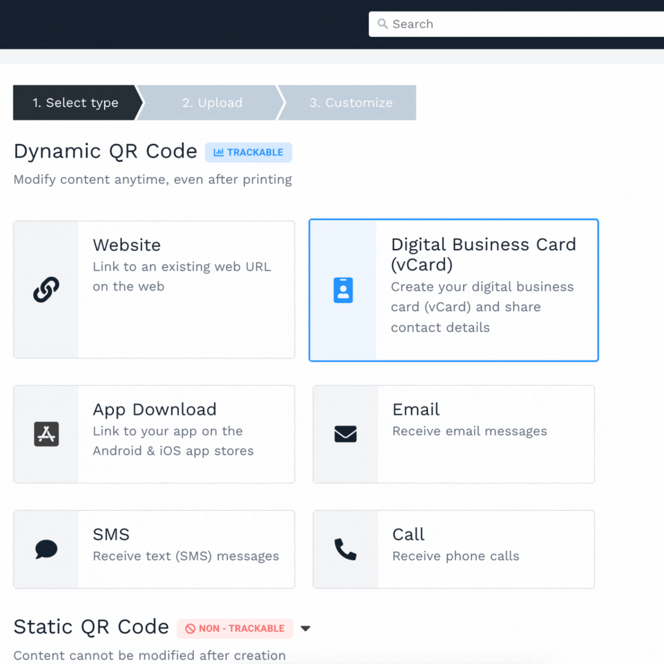Click 'Receive phone calls' description
Screen dimensions: 664x664
[x=456, y=556]
